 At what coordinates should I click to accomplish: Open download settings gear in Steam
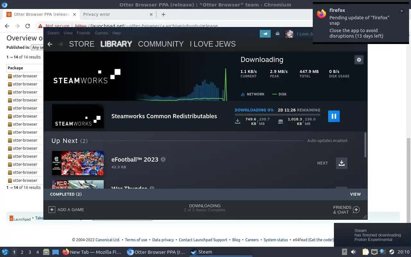[359, 60]
